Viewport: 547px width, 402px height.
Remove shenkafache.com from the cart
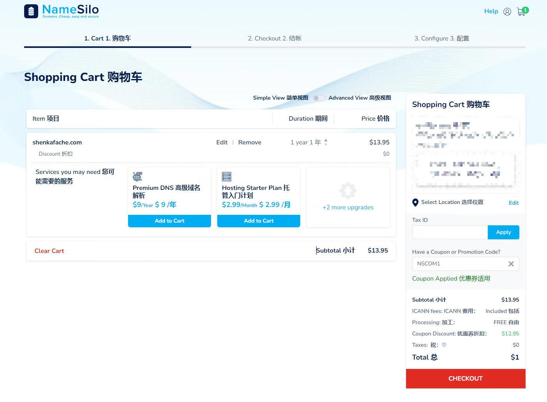(x=250, y=142)
